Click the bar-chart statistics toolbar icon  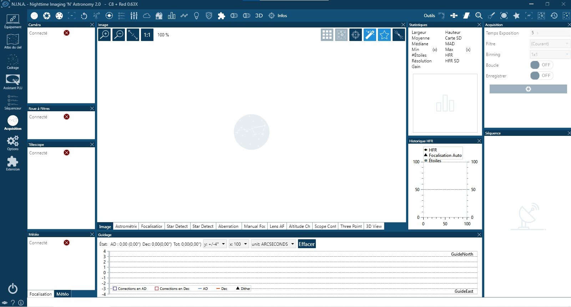172,16
